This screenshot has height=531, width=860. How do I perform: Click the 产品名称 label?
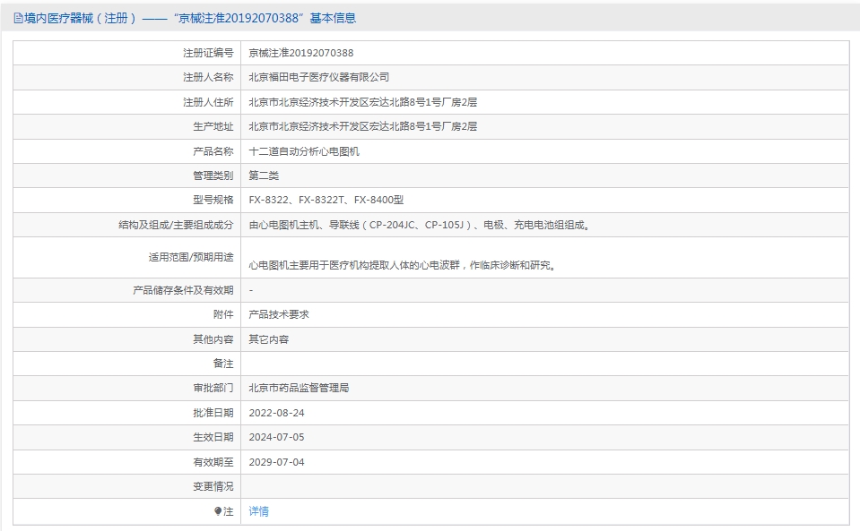pos(213,151)
